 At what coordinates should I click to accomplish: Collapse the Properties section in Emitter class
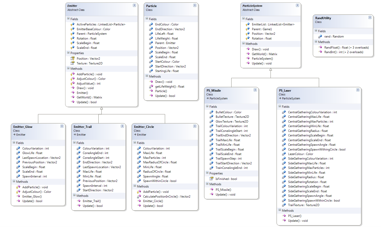[x=68, y=53]
